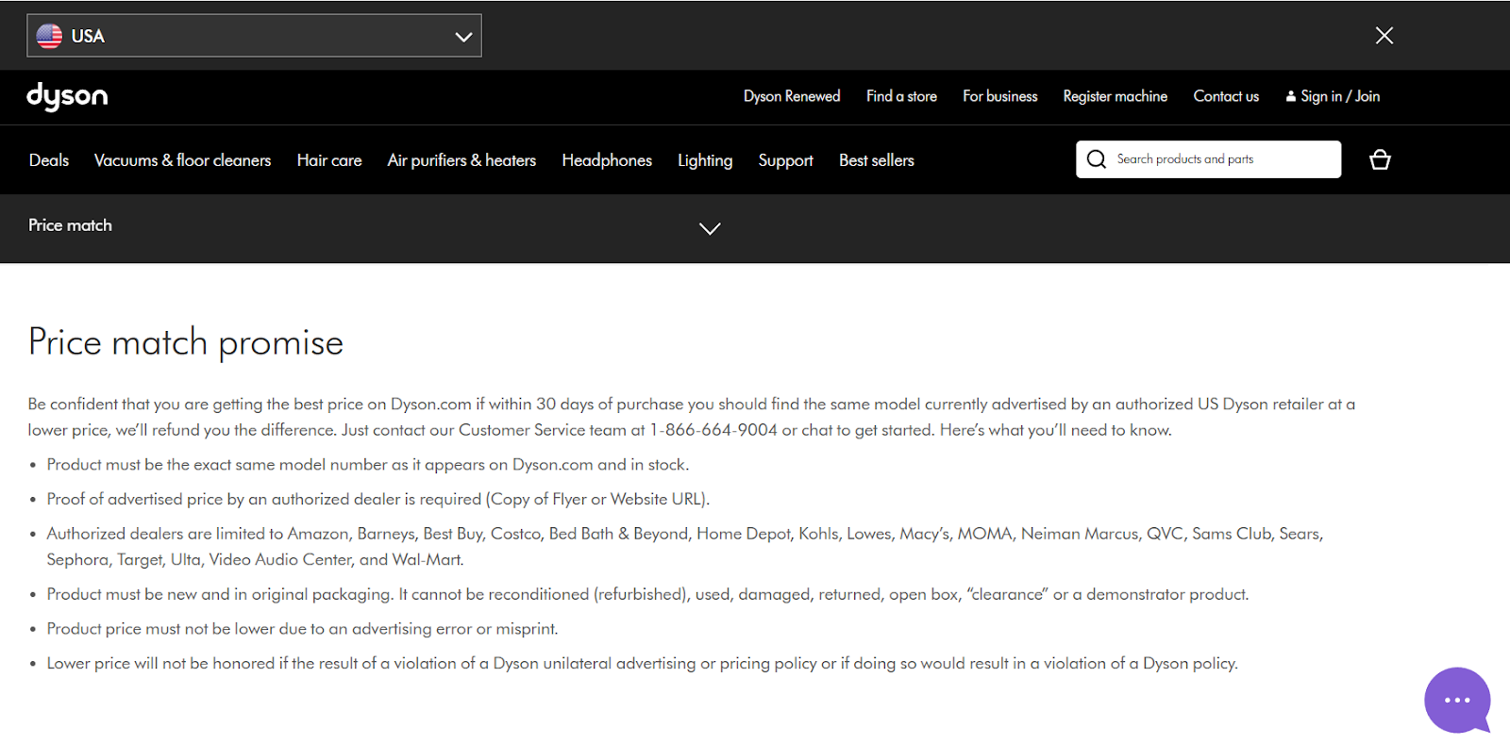Click the advertising error or misprint bullet
This screenshot has height=744, width=1510.
[x=302, y=629]
